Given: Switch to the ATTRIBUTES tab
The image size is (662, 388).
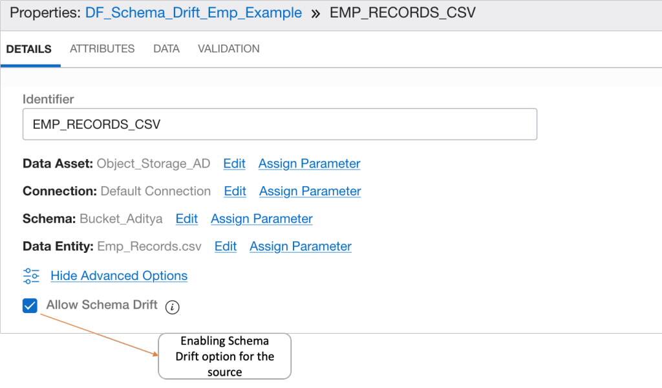Looking at the screenshot, I should (x=101, y=48).
